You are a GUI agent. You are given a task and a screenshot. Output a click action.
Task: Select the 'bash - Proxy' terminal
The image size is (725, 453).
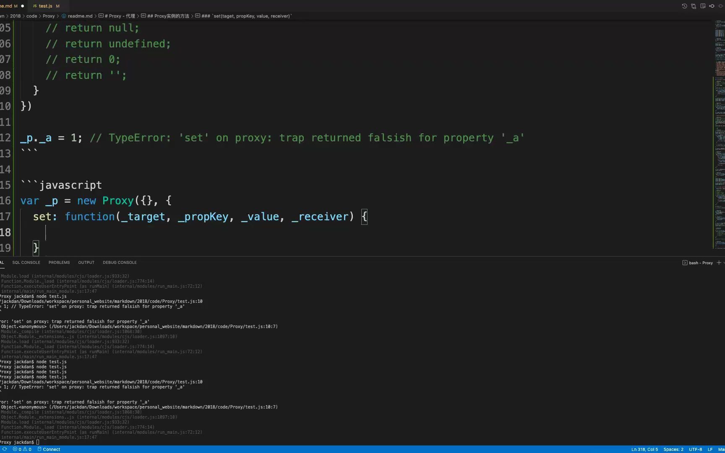point(701,263)
